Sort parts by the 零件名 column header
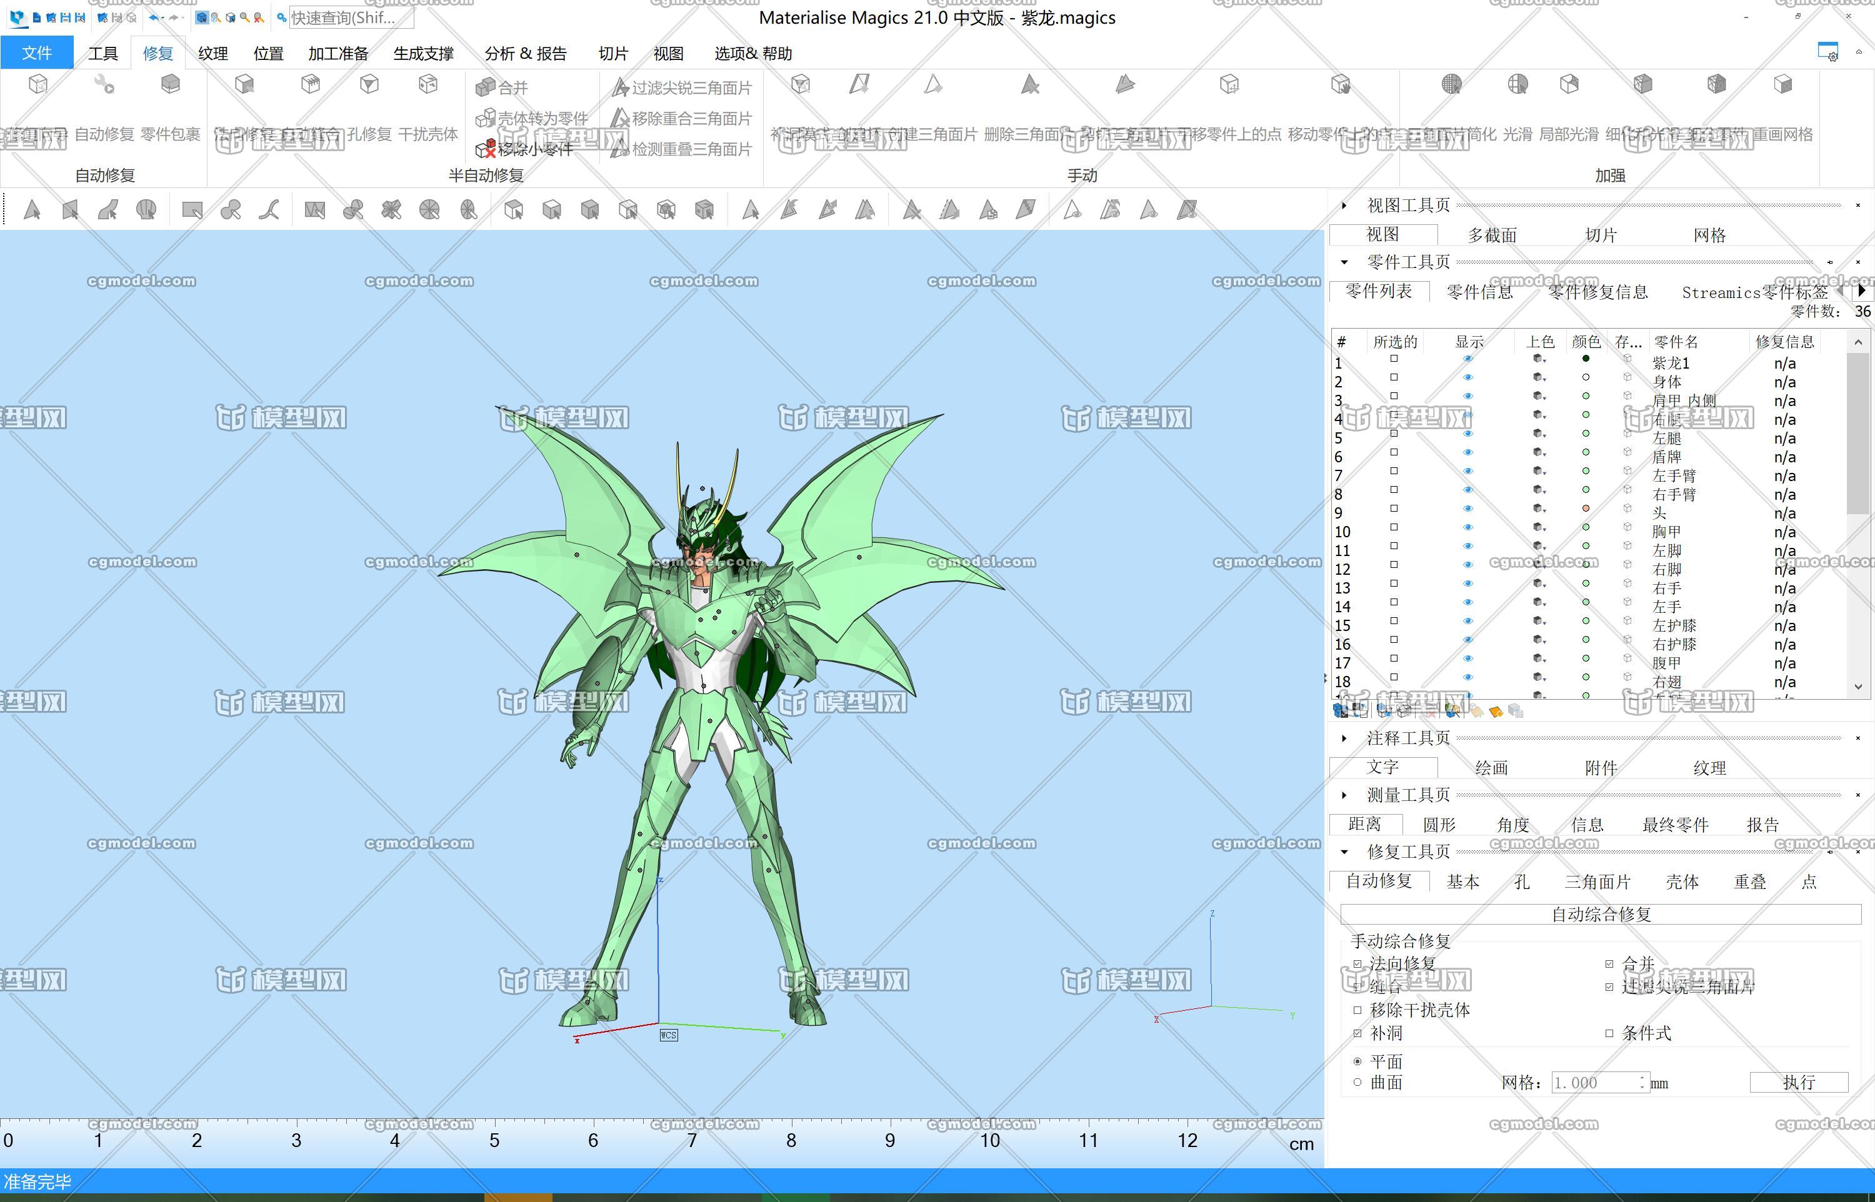This screenshot has height=1202, width=1875. pos(1676,342)
